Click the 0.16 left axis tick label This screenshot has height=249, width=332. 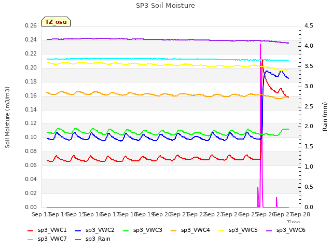31,95
